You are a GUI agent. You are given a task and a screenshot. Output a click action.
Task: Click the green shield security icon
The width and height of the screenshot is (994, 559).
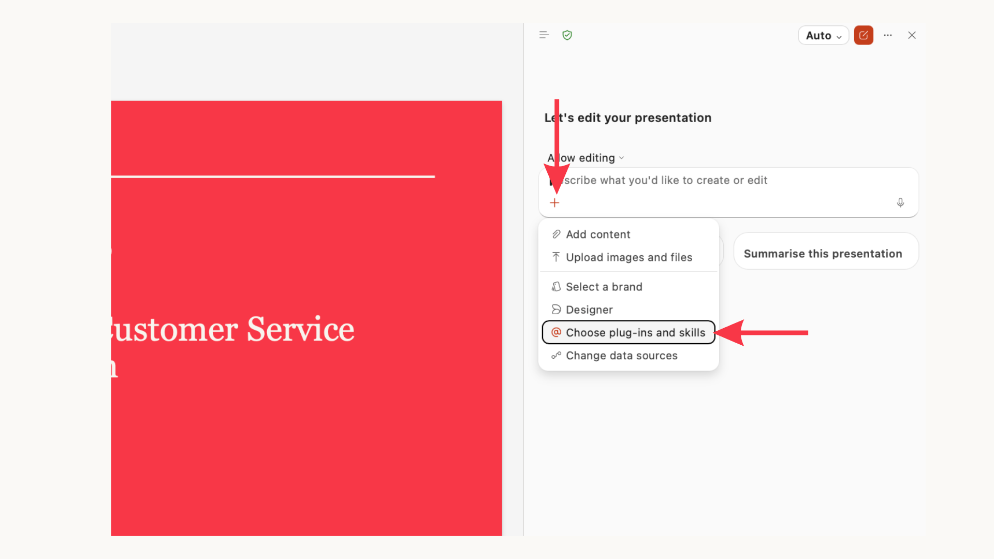coord(567,35)
